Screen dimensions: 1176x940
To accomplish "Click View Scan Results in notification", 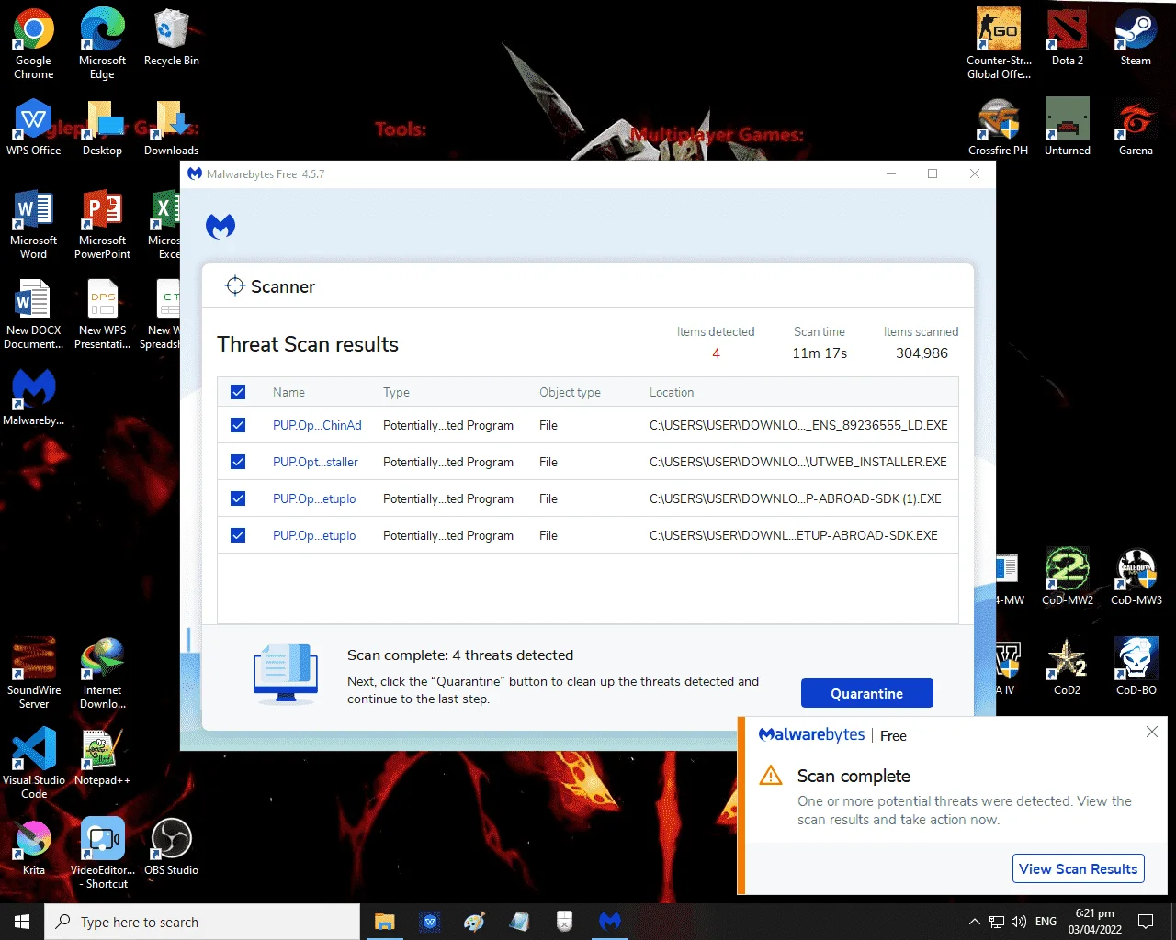I will point(1078,868).
